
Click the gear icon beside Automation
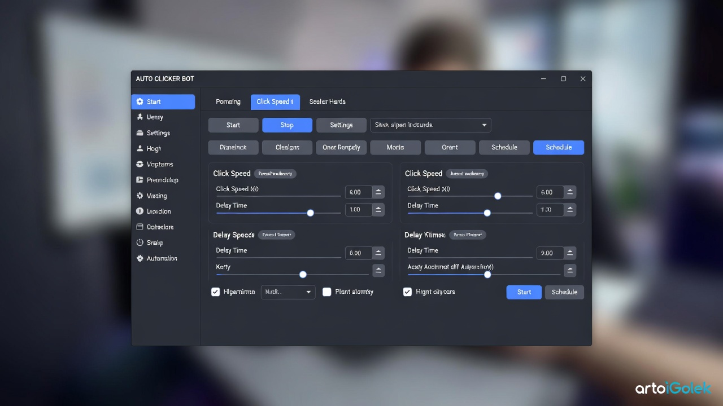[140, 258]
